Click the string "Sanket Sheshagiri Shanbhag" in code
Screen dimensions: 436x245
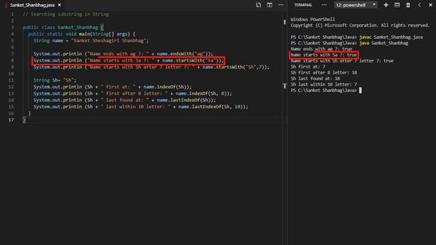click(109, 41)
